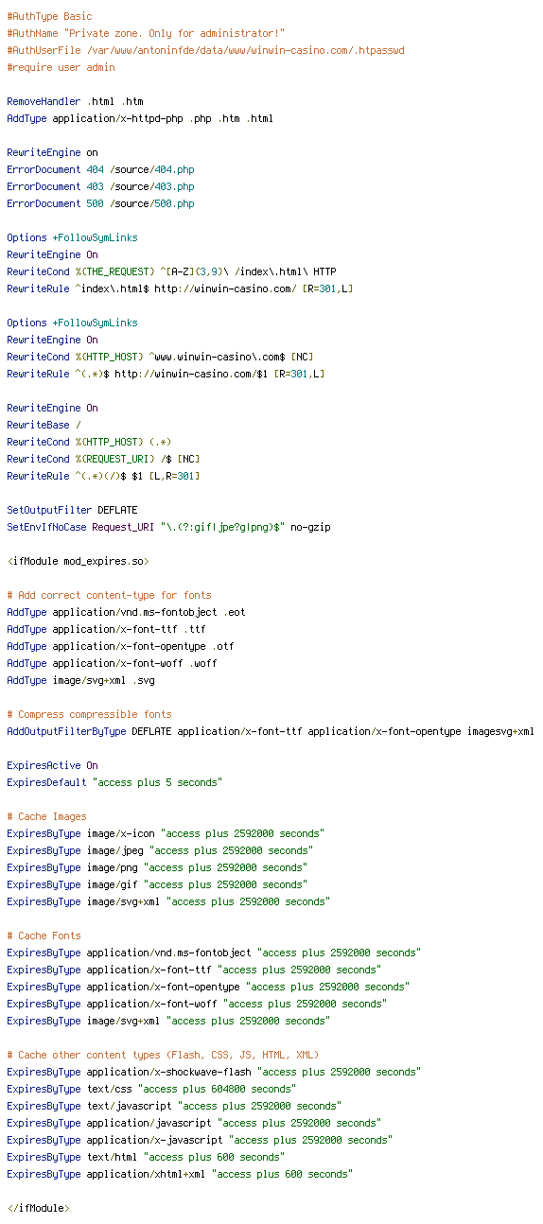The height and width of the screenshot is (1224, 543).
Task: Click the '# Cache Images' comment
Action: pyautogui.click(x=46, y=816)
